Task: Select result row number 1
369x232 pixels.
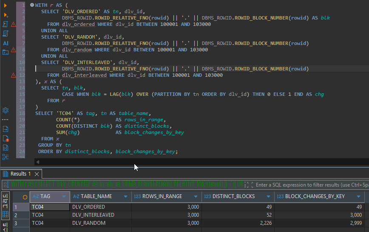Action: [x=21, y=207]
